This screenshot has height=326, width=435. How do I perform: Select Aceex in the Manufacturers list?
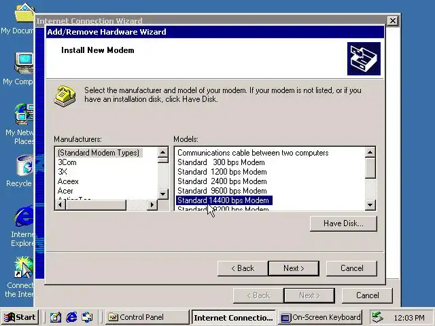(68, 181)
